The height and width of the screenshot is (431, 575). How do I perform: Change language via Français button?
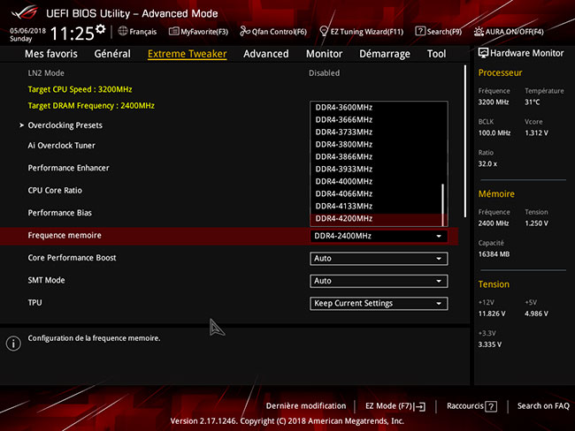tap(137, 32)
